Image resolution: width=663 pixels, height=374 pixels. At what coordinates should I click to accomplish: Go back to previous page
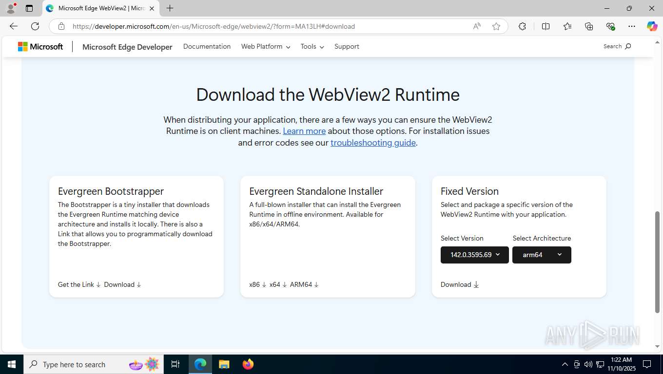[14, 26]
